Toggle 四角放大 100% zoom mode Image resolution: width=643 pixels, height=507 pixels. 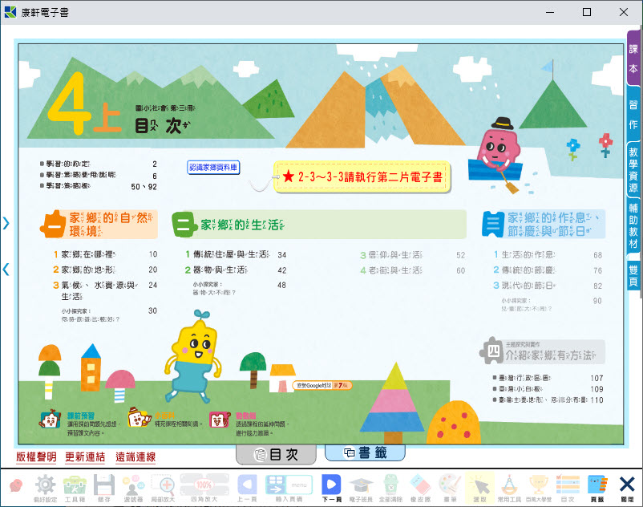(x=203, y=485)
